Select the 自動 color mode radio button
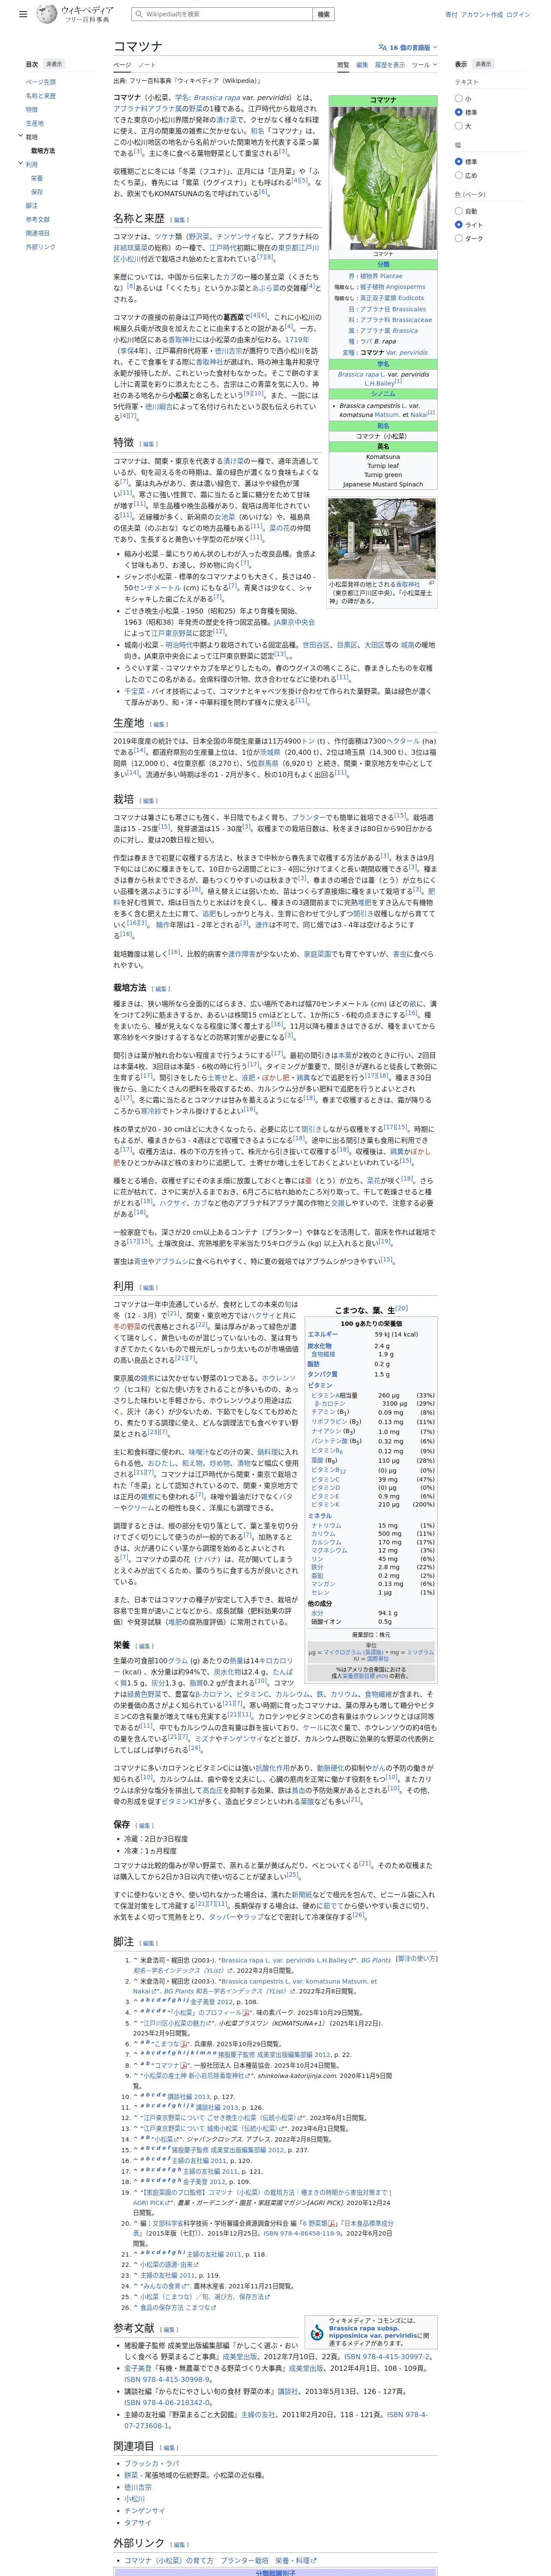This screenshot has width=551, height=2576. 459,211
